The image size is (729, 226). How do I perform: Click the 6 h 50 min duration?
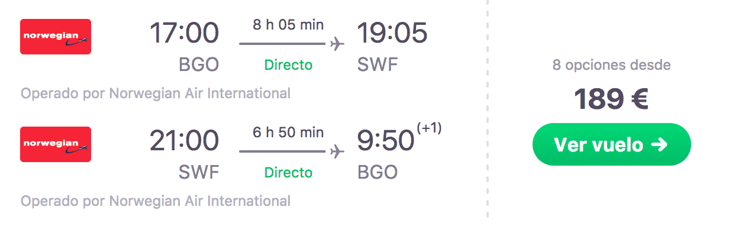coord(288,133)
